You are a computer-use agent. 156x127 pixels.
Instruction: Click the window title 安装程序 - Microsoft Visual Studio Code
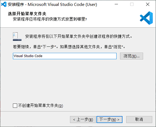click(x=52, y=4)
